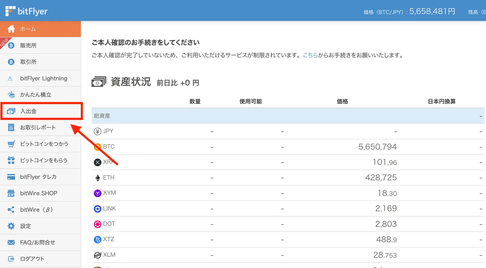Click the bitWire SHOP store icon

[x=11, y=193]
